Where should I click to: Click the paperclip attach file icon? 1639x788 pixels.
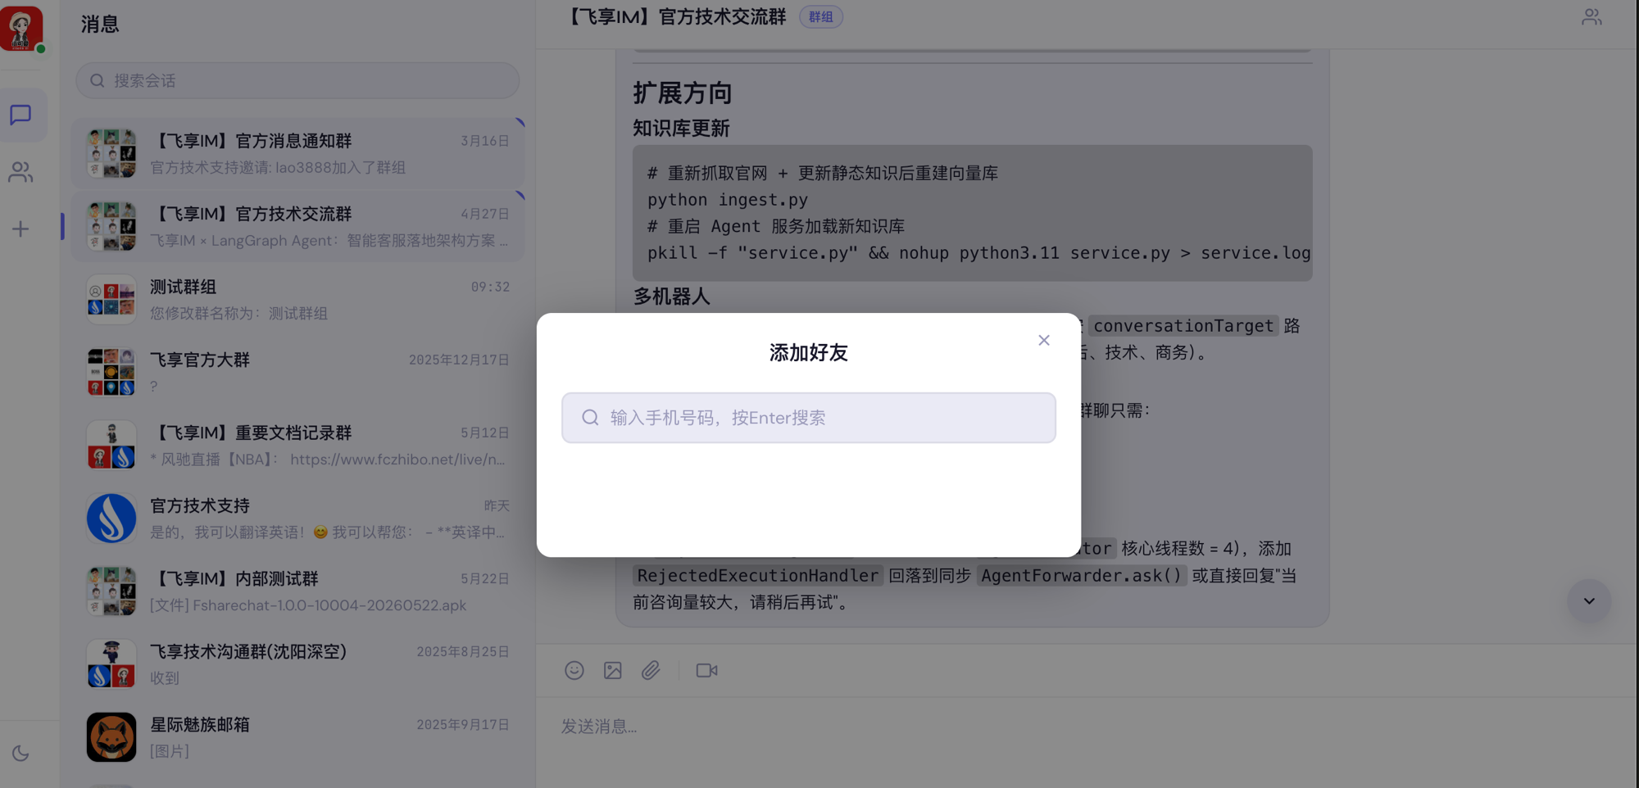pyautogui.click(x=651, y=670)
